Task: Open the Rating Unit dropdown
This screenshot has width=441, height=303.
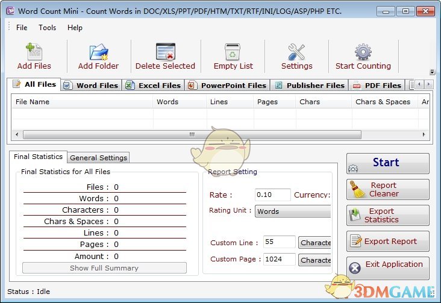Action: 293,211
